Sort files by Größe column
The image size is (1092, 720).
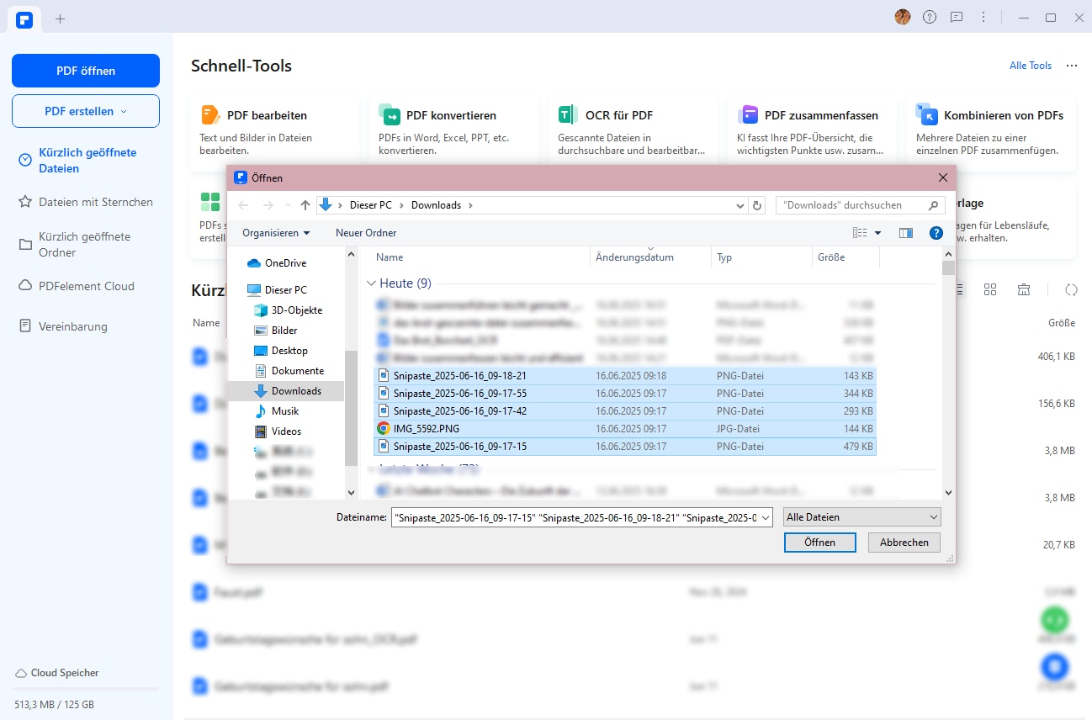point(831,257)
